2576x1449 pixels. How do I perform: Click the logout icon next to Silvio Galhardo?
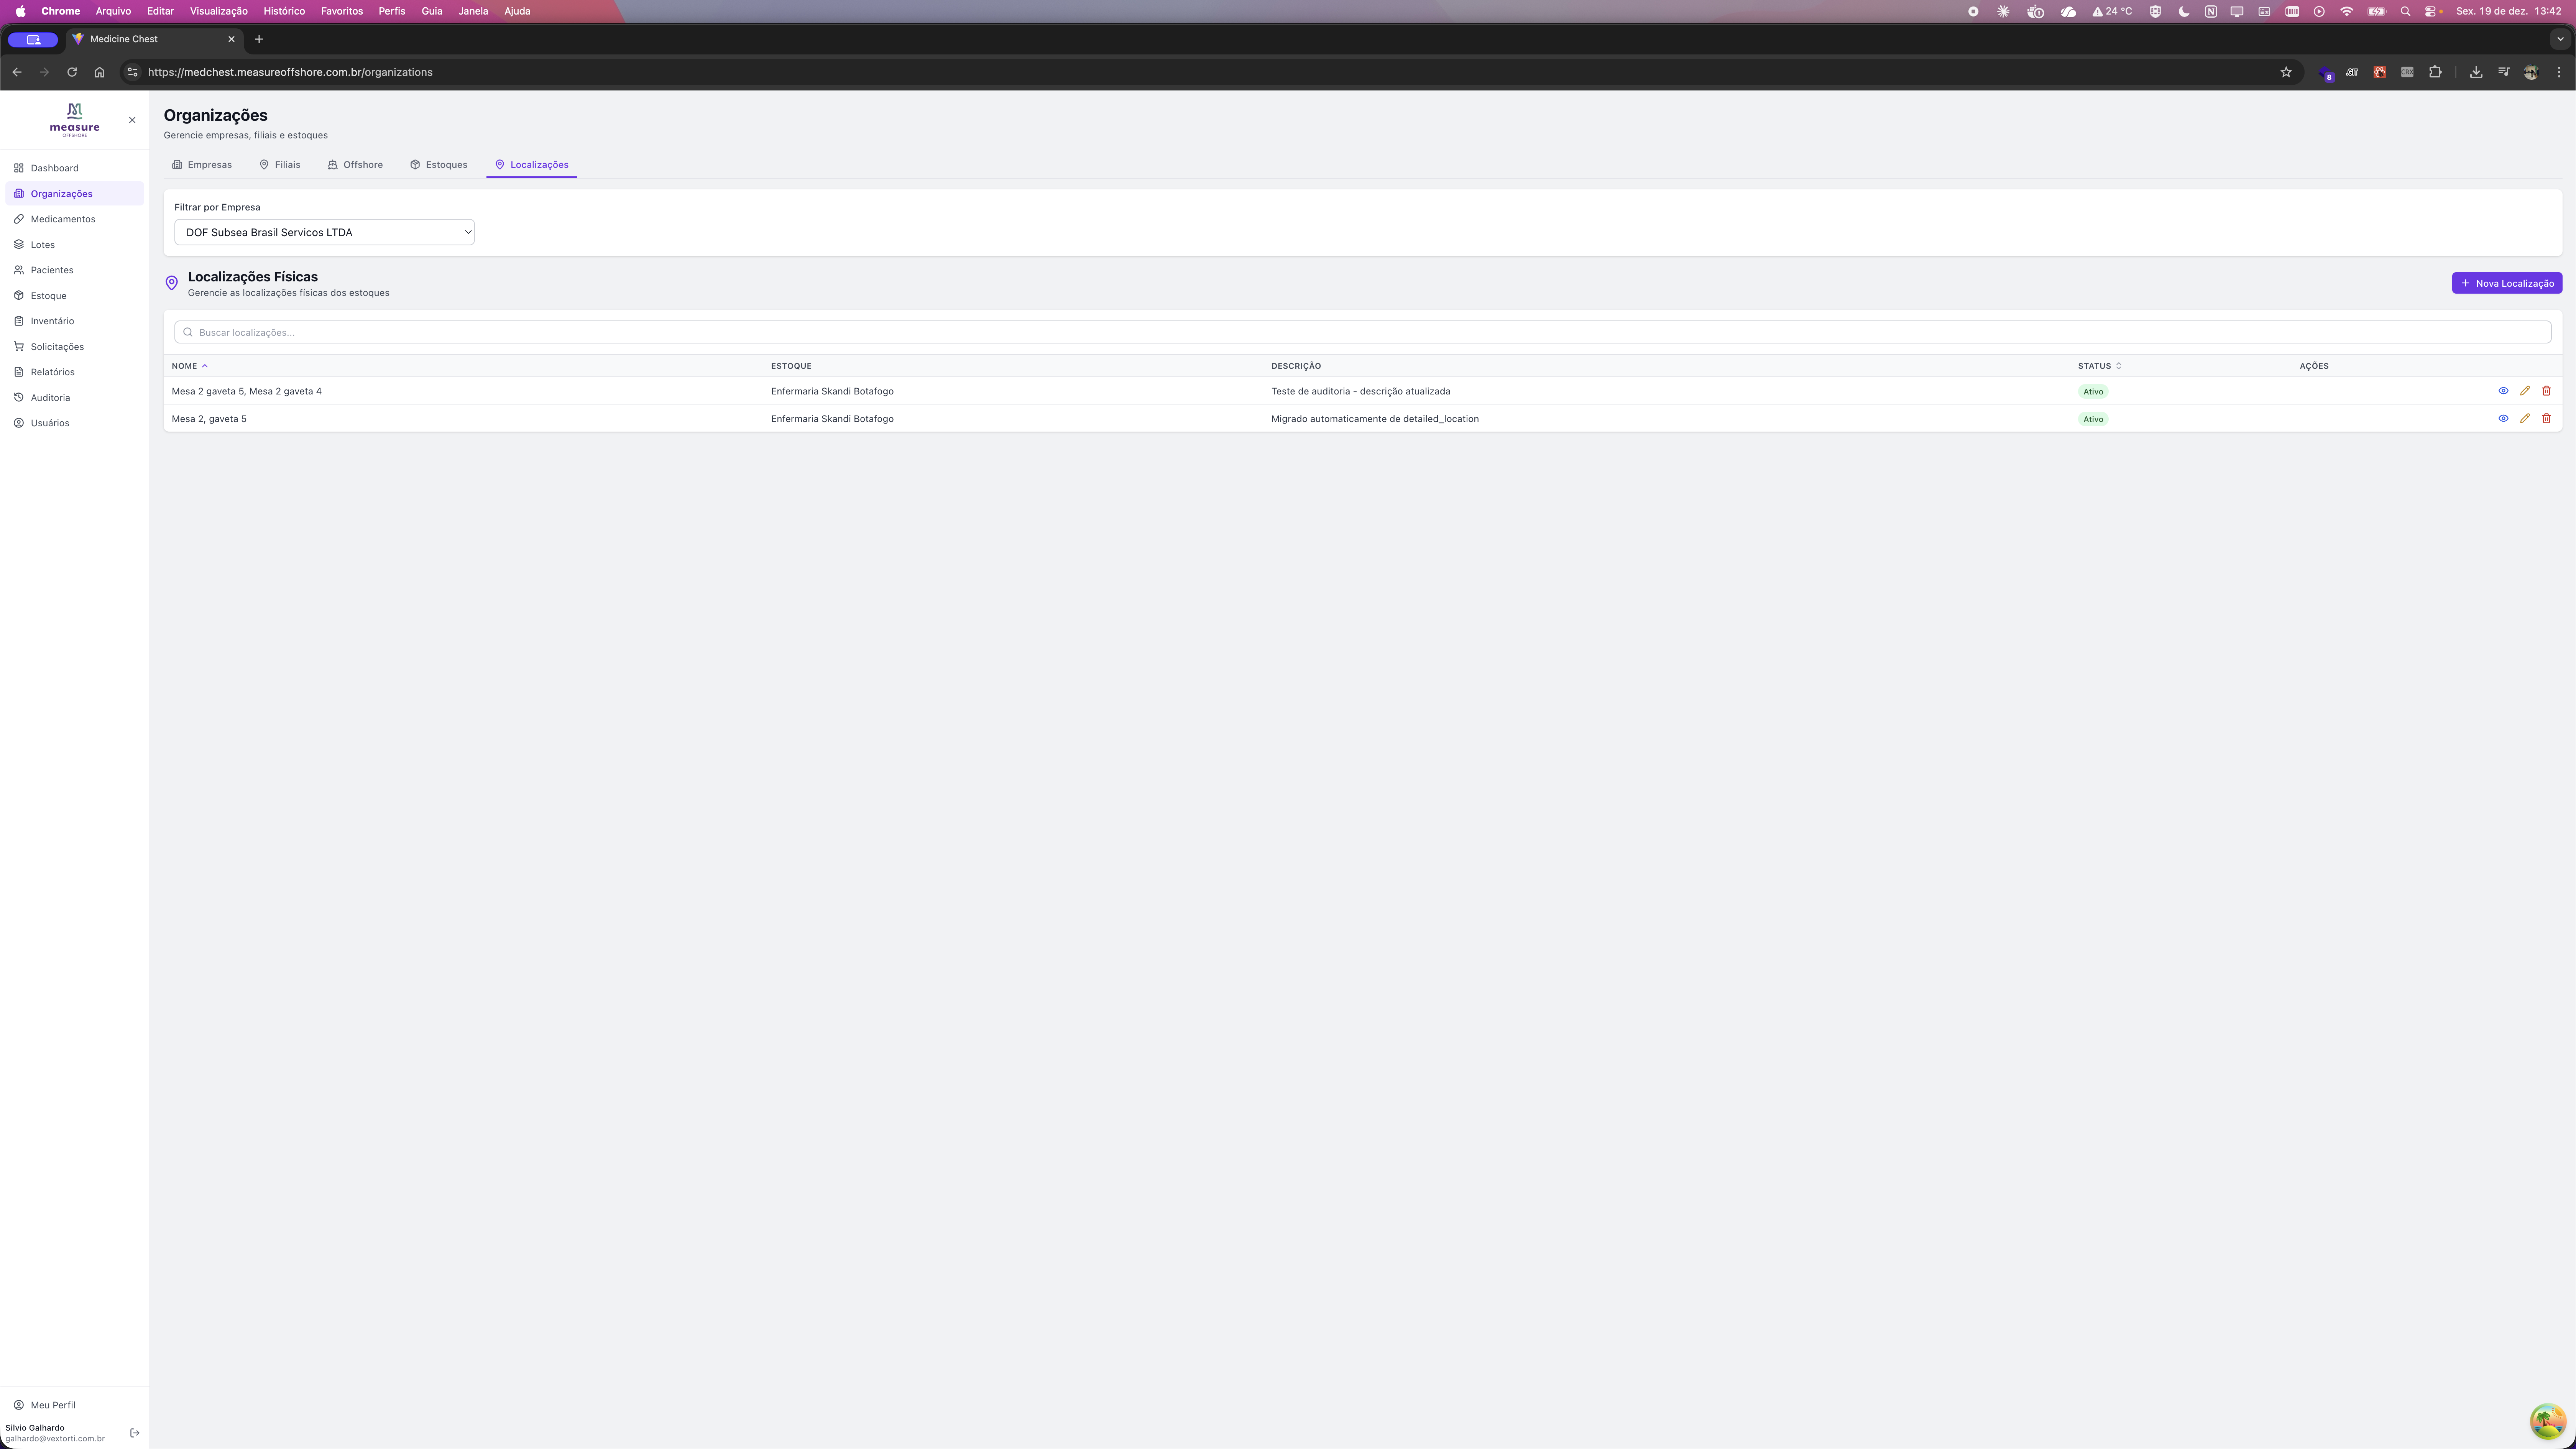[x=135, y=1432]
